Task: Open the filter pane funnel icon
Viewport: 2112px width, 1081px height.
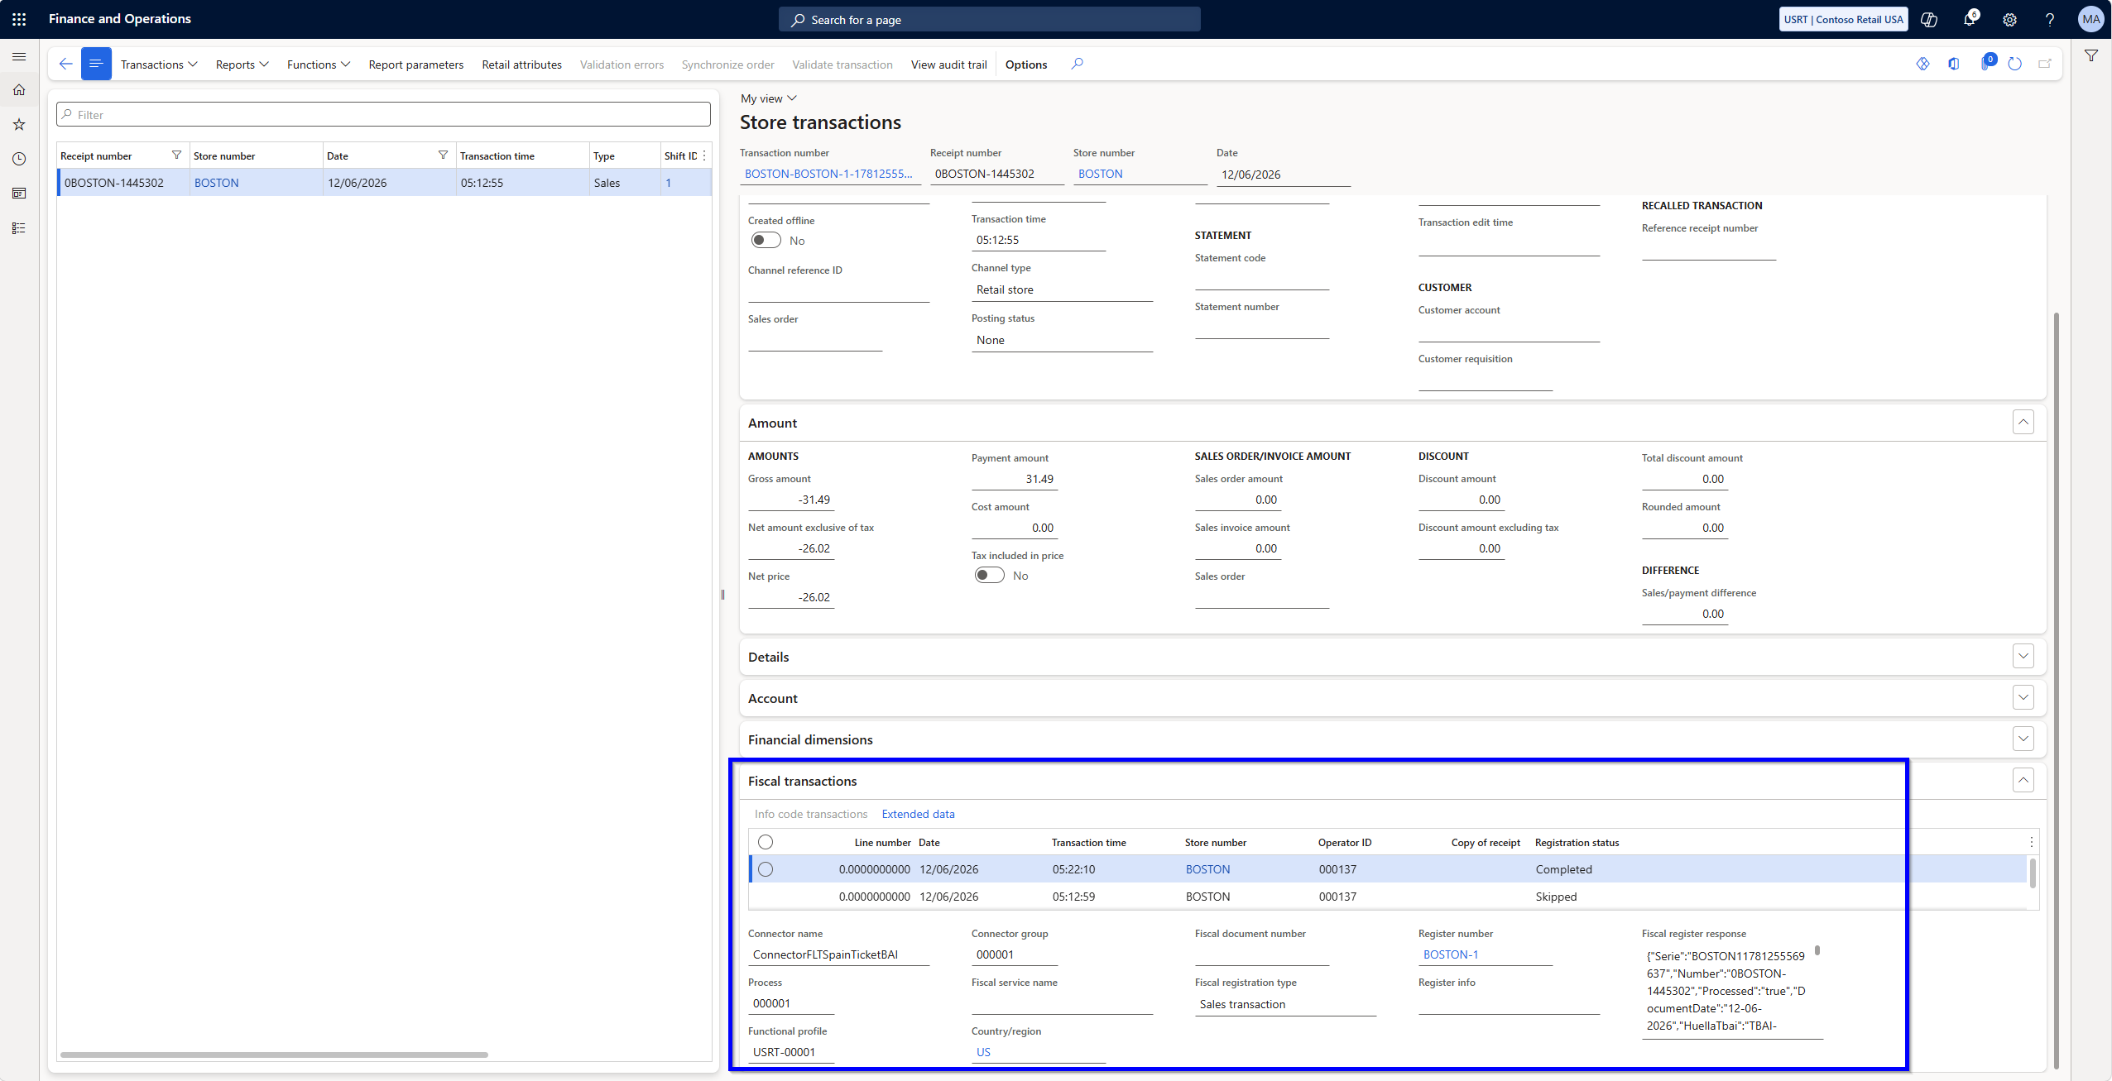Action: point(2091,56)
